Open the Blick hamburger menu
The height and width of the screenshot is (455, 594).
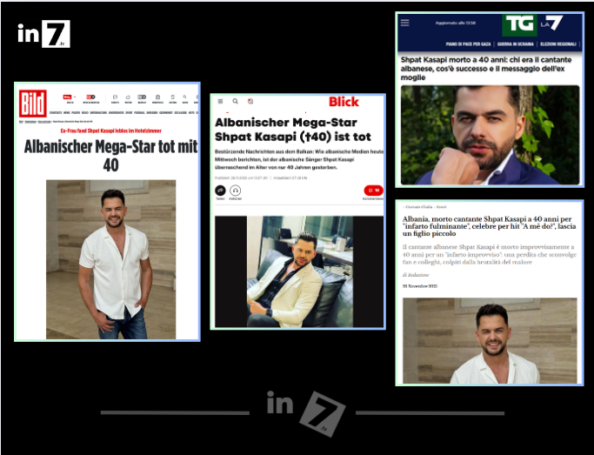click(x=220, y=102)
